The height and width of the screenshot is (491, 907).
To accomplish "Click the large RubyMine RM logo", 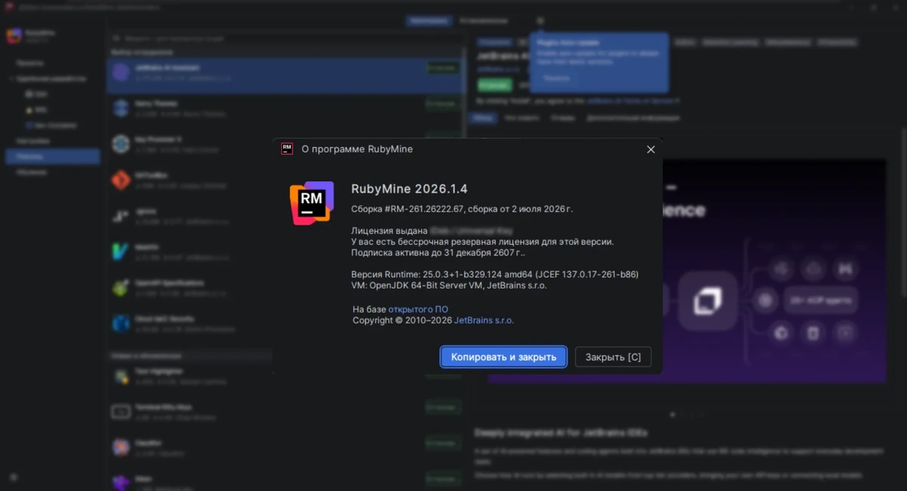I will (311, 202).
